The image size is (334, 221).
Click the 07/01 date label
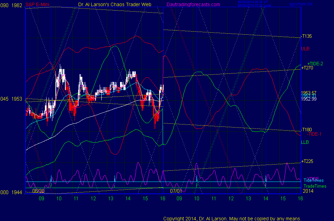coord(176,191)
